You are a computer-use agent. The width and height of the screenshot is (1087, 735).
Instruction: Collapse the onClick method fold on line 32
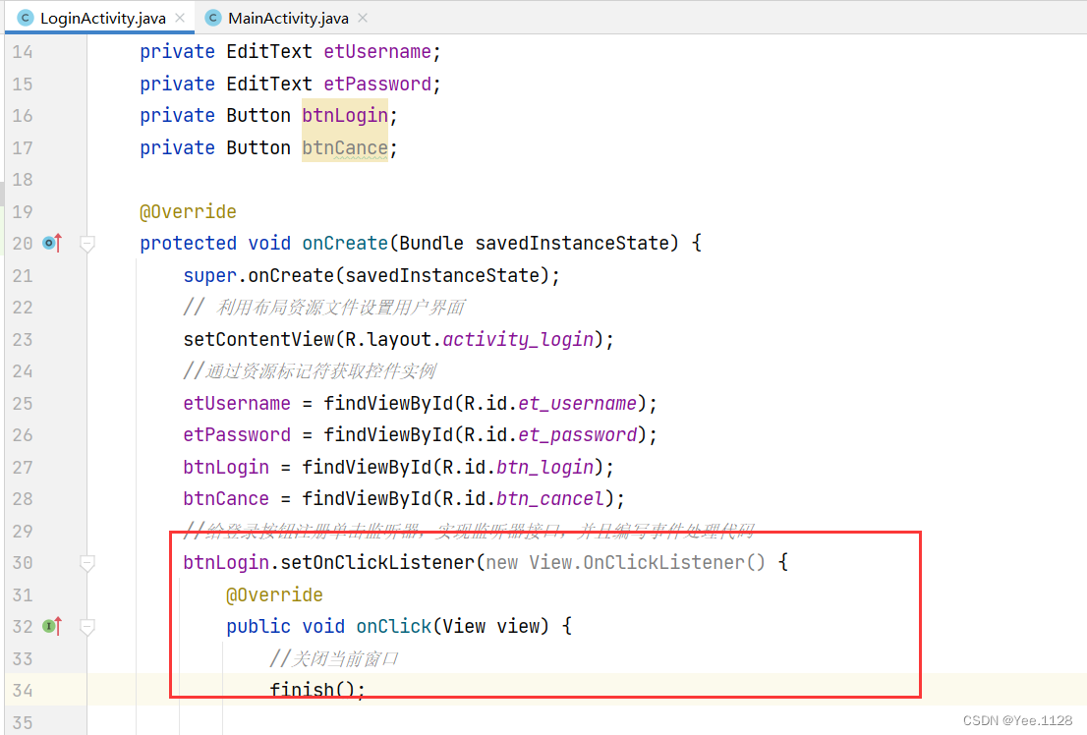tap(87, 627)
